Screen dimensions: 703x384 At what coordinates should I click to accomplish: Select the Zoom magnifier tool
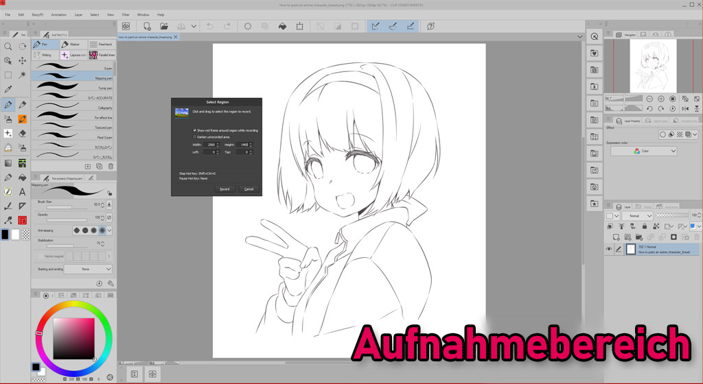click(8, 46)
